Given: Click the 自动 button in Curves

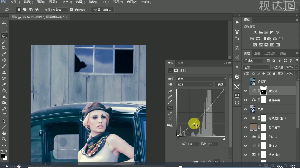Looking at the screenshot, I should 221,85.
